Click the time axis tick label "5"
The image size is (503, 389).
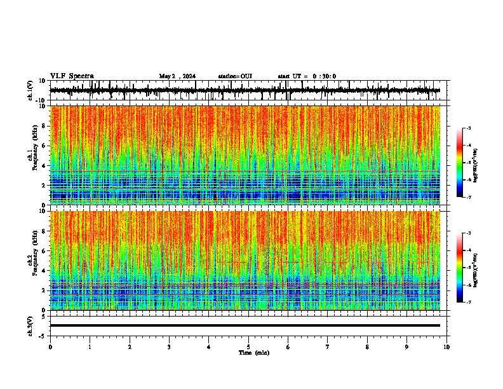pos(248,347)
